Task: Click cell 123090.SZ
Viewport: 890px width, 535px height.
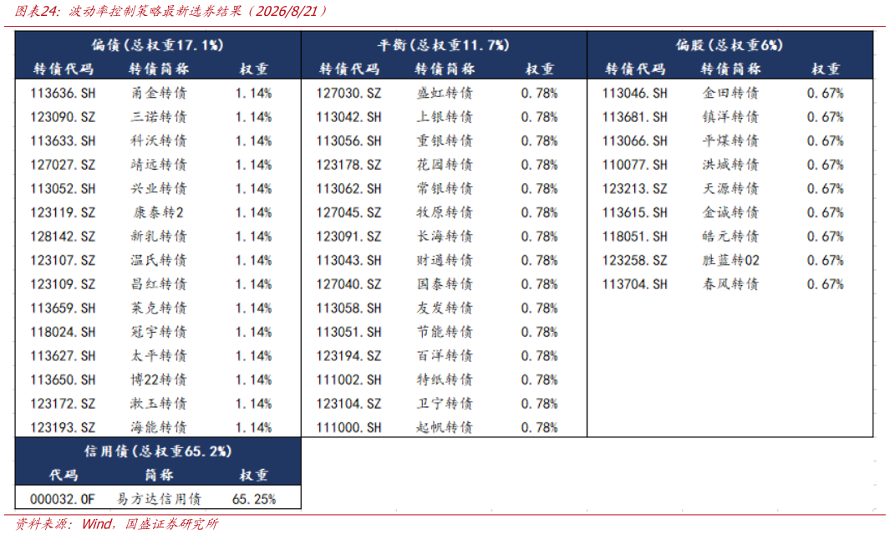Action: (63, 117)
